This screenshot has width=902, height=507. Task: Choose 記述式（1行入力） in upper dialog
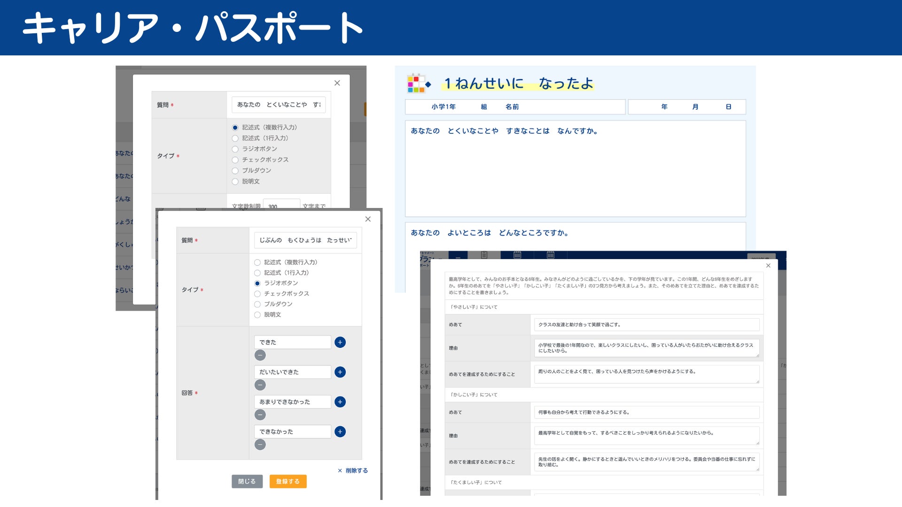tap(235, 138)
